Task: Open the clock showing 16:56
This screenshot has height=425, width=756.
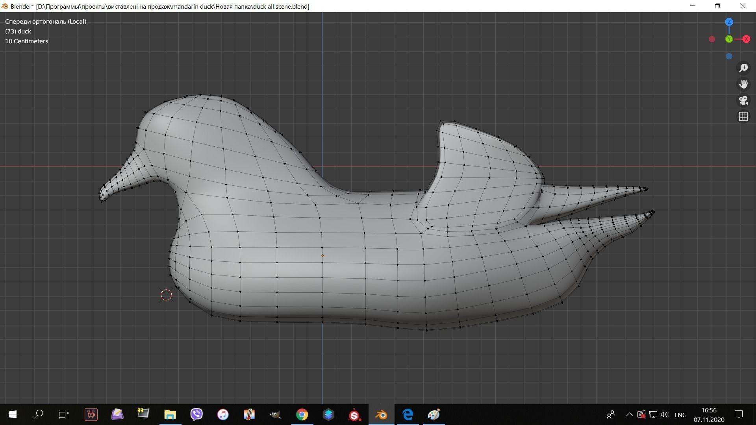Action: coord(709,415)
